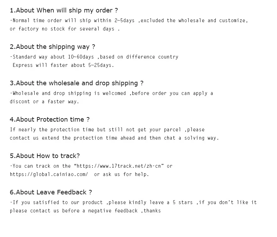Click the 'or ask us for help' text
This screenshot has height=237, width=277.
click(x=121, y=174)
